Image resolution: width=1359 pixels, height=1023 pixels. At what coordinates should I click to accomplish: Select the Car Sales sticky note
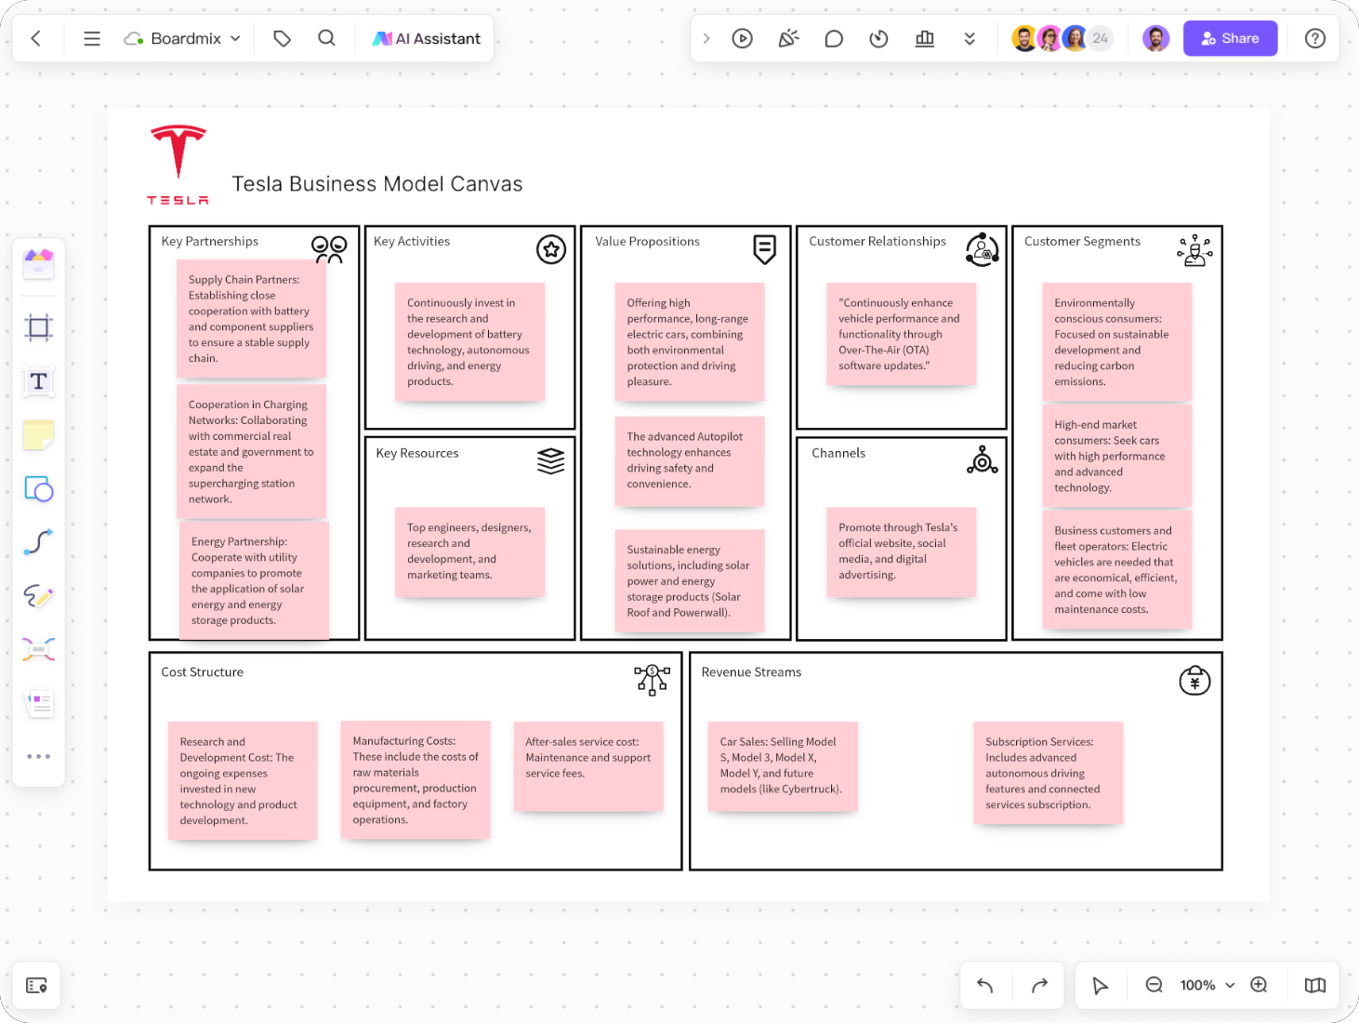(x=783, y=767)
